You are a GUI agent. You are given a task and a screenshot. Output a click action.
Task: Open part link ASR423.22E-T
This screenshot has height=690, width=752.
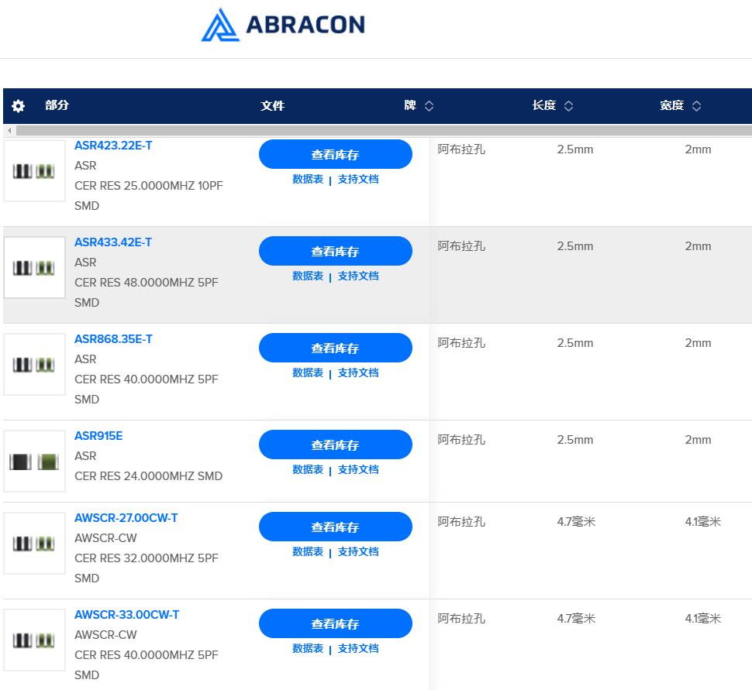pyautogui.click(x=113, y=146)
